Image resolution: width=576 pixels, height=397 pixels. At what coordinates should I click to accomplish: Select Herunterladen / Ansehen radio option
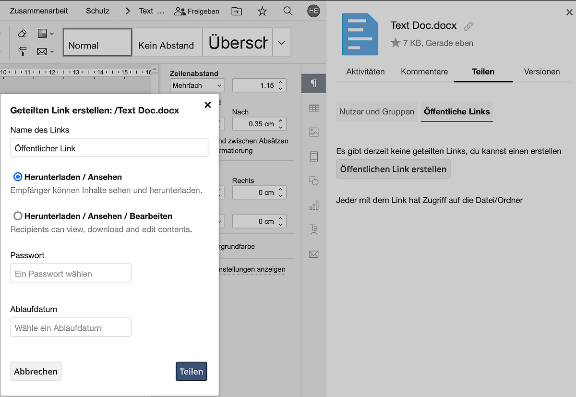coord(18,177)
